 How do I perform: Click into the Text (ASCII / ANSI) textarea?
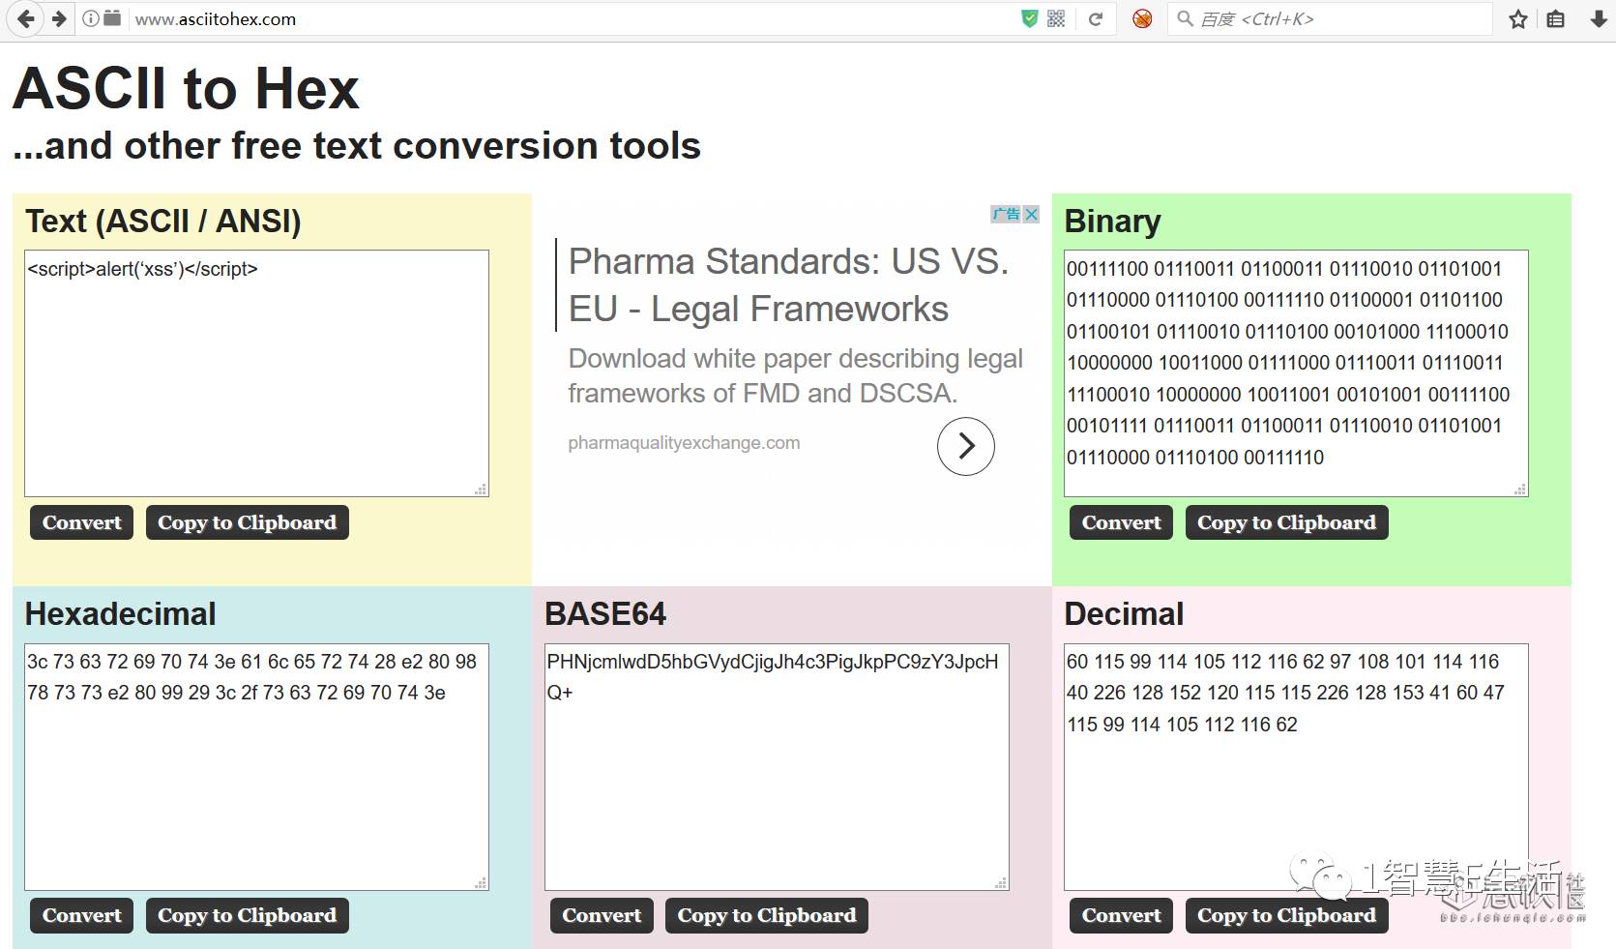(x=256, y=373)
